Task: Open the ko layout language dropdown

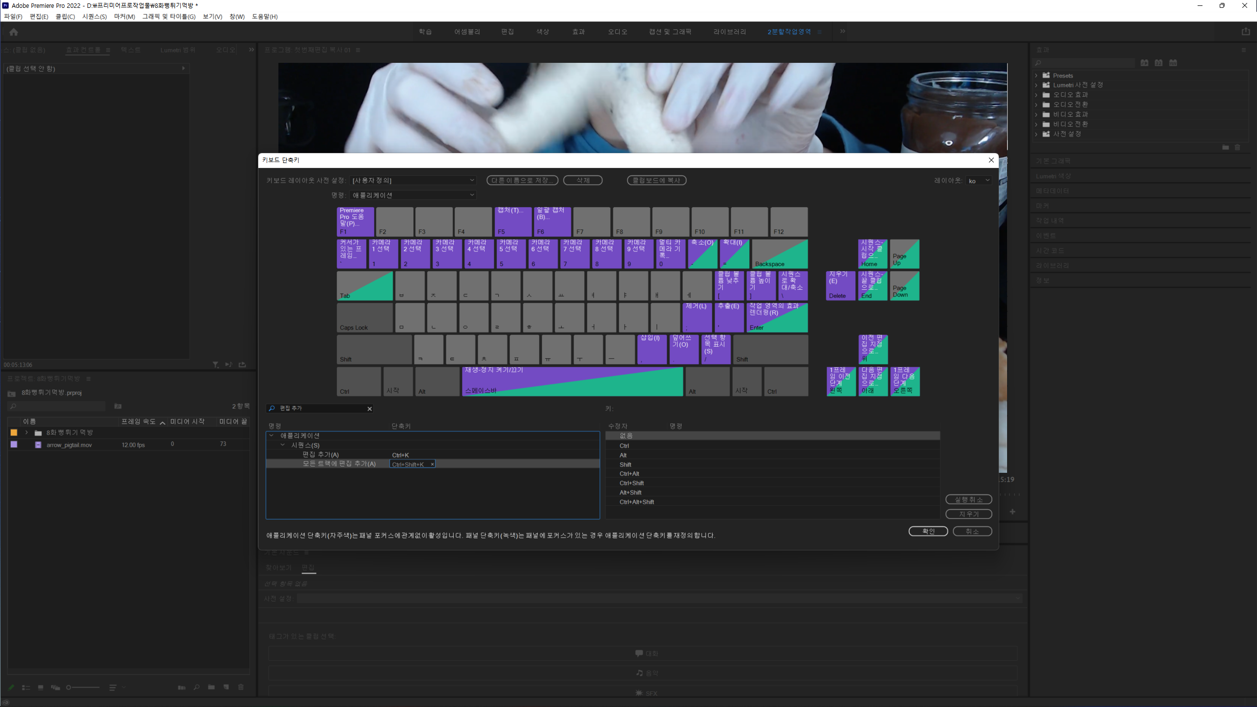Action: tap(979, 181)
